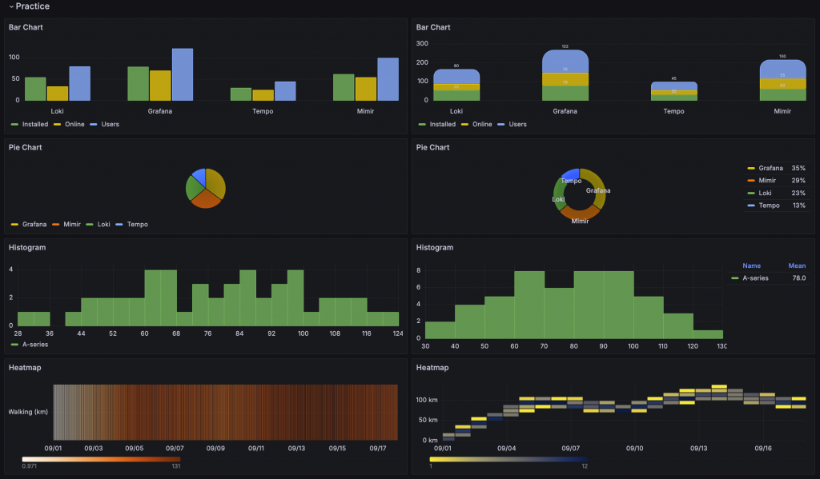Select blue Users segment of stacked Loki bar

(456, 76)
